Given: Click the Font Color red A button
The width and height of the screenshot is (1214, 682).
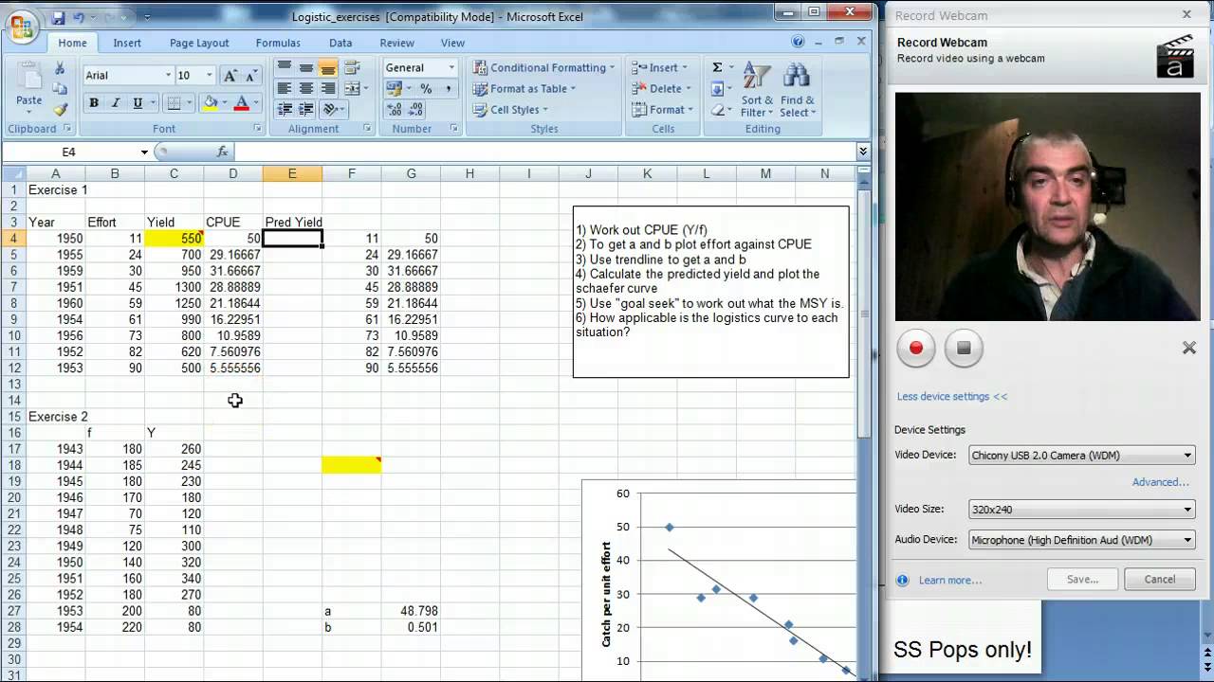Looking at the screenshot, I should click(x=242, y=103).
